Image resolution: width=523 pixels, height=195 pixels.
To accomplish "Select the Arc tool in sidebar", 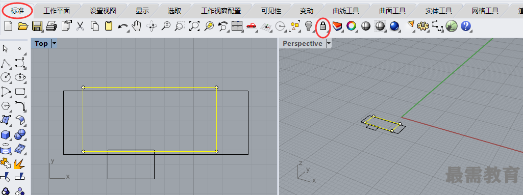I will tap(6, 92).
